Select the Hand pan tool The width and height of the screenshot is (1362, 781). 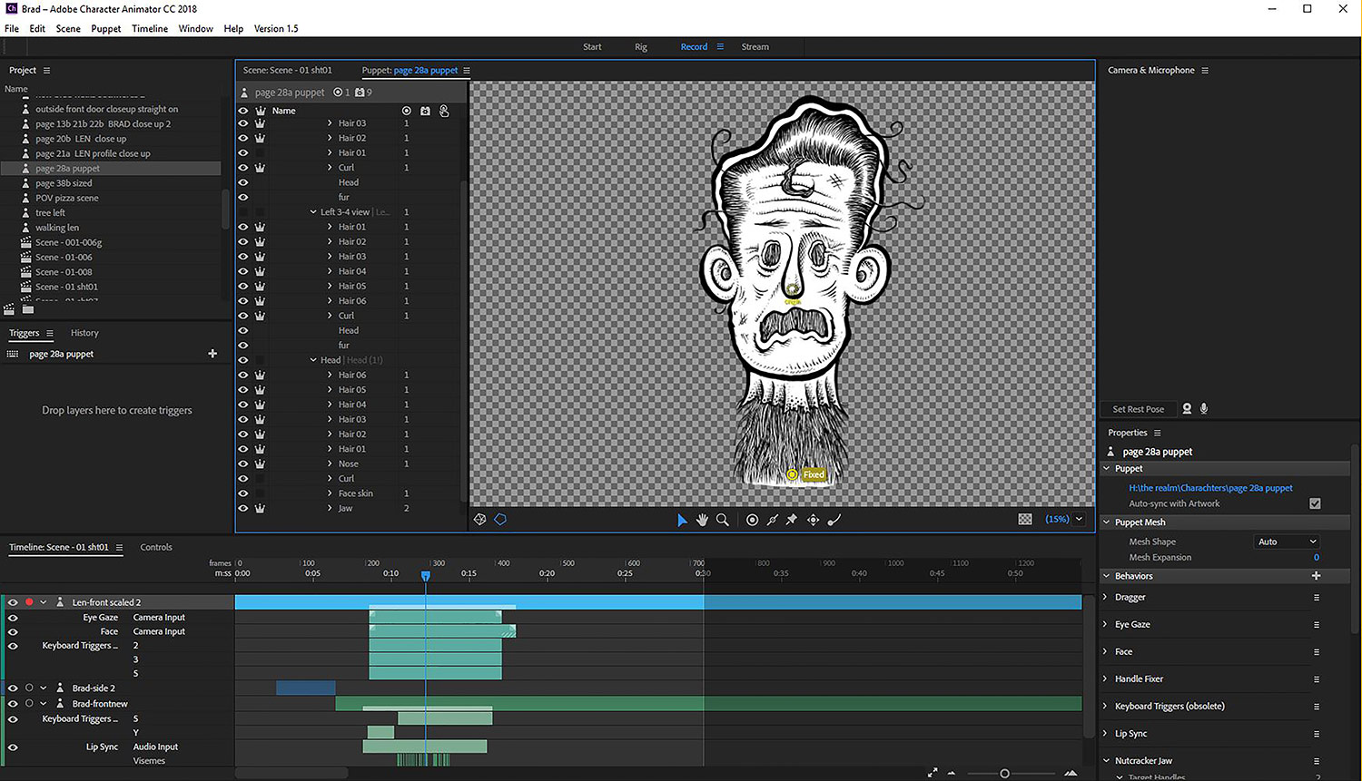(x=702, y=520)
